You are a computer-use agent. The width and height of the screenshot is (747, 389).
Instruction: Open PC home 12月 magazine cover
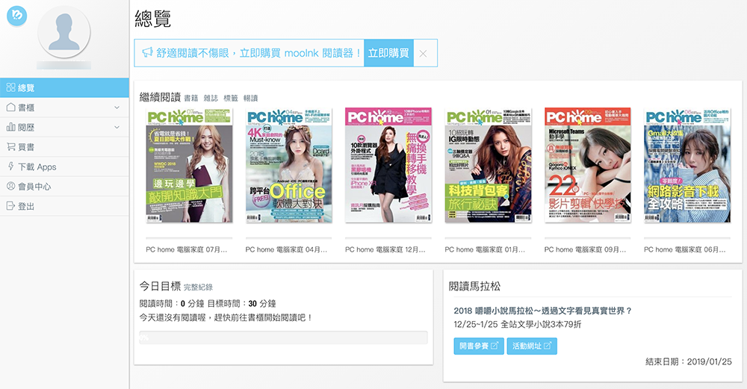(x=388, y=165)
